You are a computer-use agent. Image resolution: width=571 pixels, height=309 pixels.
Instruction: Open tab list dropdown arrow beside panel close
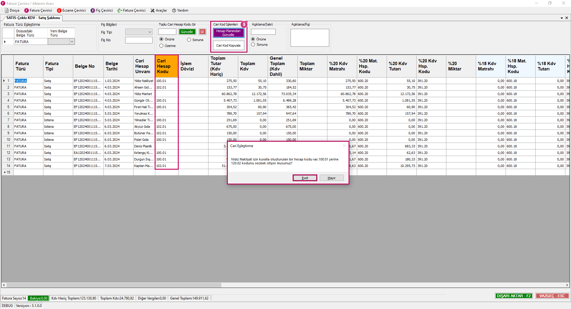click(562, 18)
